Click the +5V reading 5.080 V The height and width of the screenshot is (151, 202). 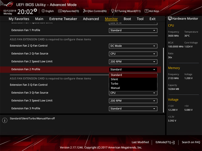point(189,110)
